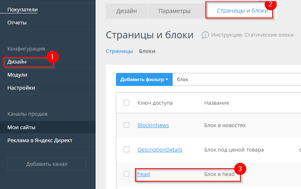Image resolution: width=301 pixels, height=189 pixels.
Task: Open Настройки in the sidebar
Action: (21, 88)
